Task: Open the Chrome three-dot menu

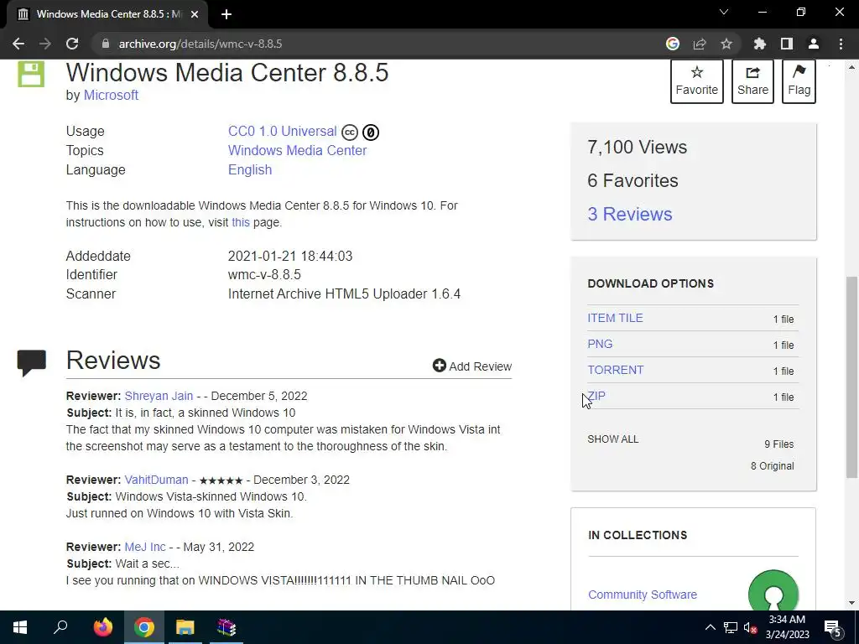Action: pyautogui.click(x=841, y=44)
